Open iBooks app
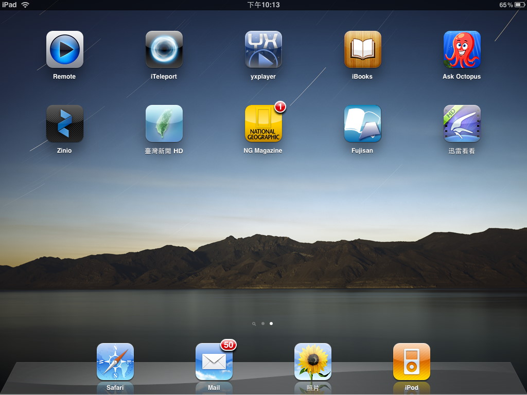 pyautogui.click(x=363, y=49)
